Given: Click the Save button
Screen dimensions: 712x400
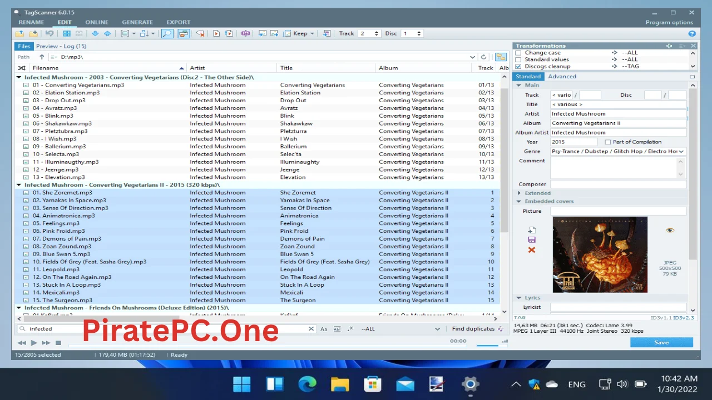Looking at the screenshot, I should click(661, 342).
